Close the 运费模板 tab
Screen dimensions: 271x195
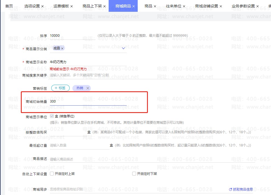click(72, 6)
